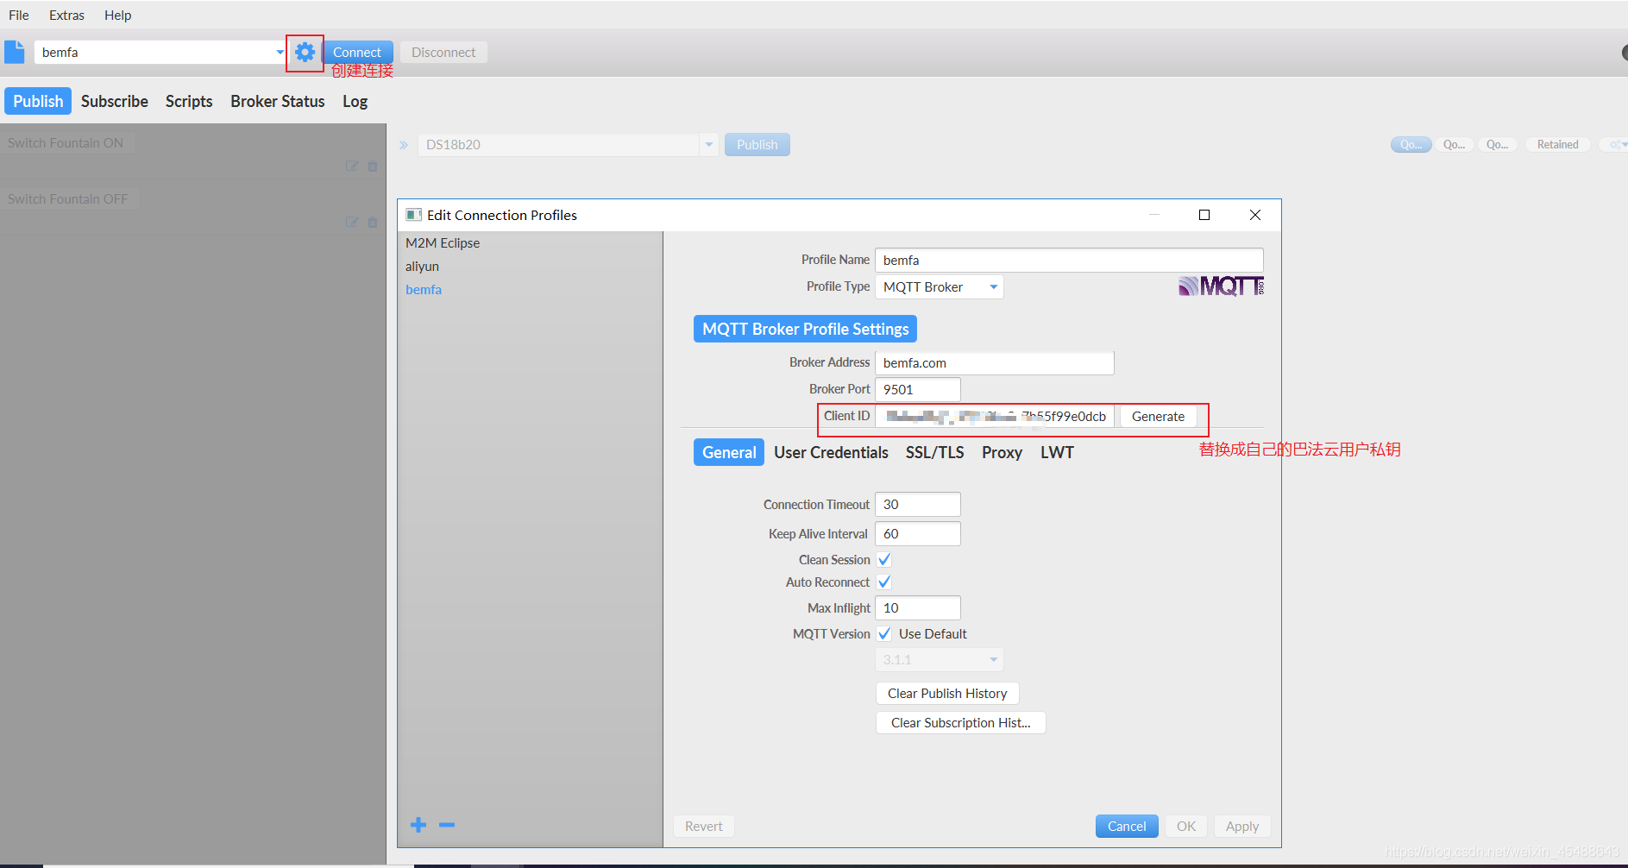Click delete icon for Switch Fountain OFF
1628x868 pixels.
coord(373,222)
